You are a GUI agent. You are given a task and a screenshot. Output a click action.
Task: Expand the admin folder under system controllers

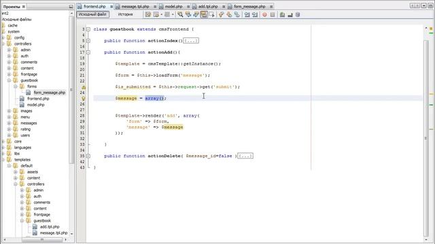tap(9, 50)
